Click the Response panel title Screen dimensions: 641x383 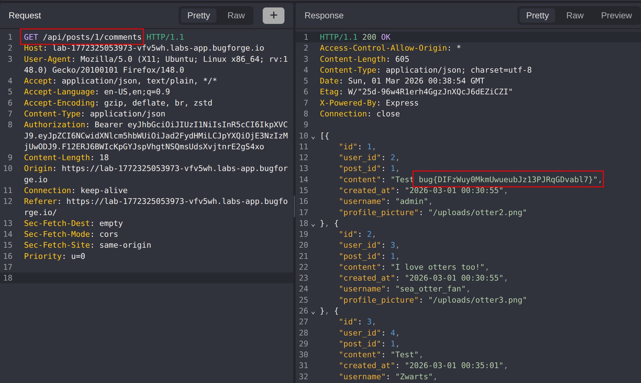pyautogui.click(x=324, y=16)
